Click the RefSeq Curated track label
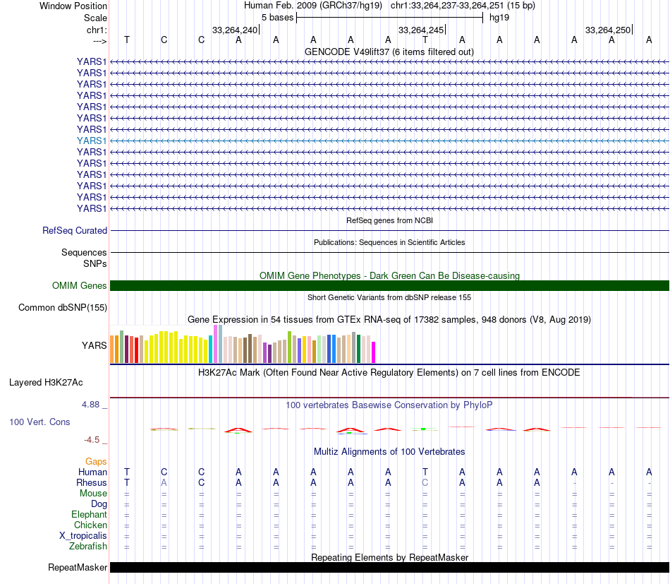Screen dimensions: 670x584 75,230
